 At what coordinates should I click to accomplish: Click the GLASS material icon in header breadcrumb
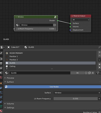(x=26, y=47)
